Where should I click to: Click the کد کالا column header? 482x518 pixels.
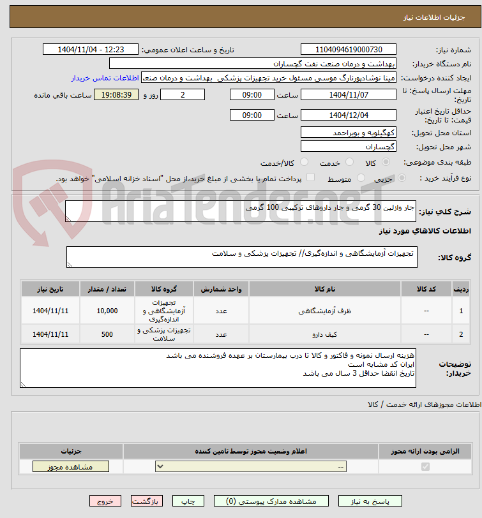426,289
